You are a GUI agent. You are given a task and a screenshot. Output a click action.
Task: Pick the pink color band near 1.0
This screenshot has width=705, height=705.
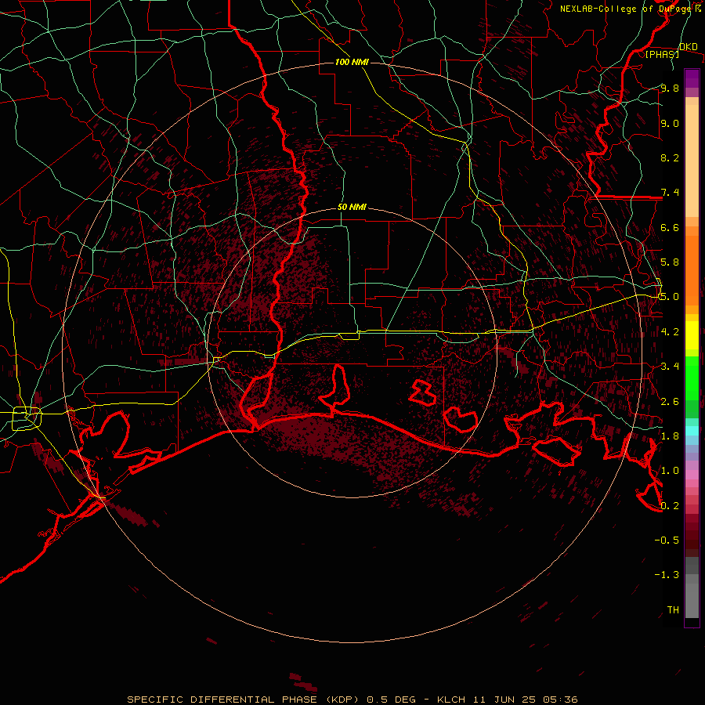coord(692,474)
